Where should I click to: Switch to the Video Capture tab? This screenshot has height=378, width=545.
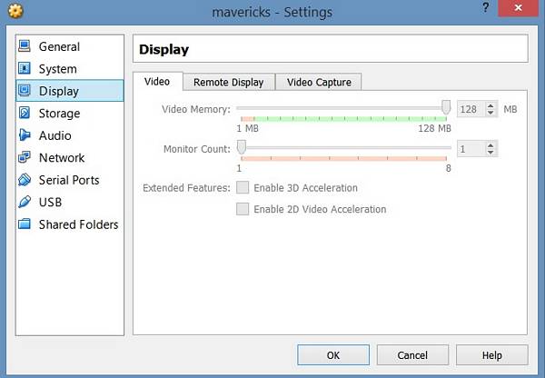[x=318, y=82]
